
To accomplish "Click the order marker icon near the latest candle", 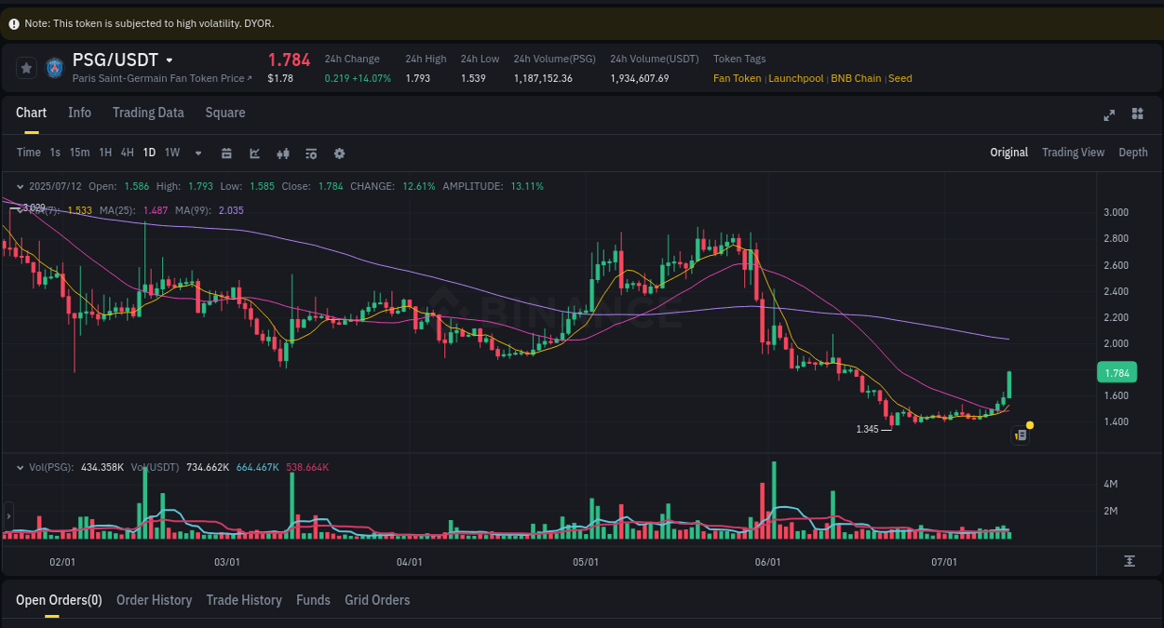I will pyautogui.click(x=1020, y=434).
